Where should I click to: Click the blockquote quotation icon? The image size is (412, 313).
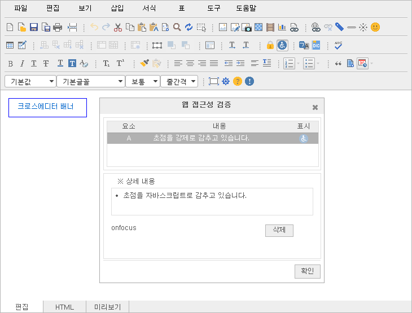(x=338, y=63)
